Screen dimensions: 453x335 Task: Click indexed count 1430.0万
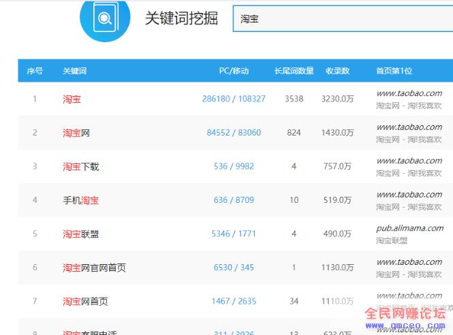coord(337,133)
